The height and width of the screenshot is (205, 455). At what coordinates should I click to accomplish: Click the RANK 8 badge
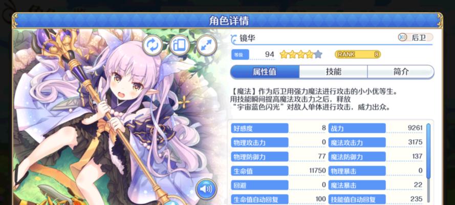(x=358, y=54)
